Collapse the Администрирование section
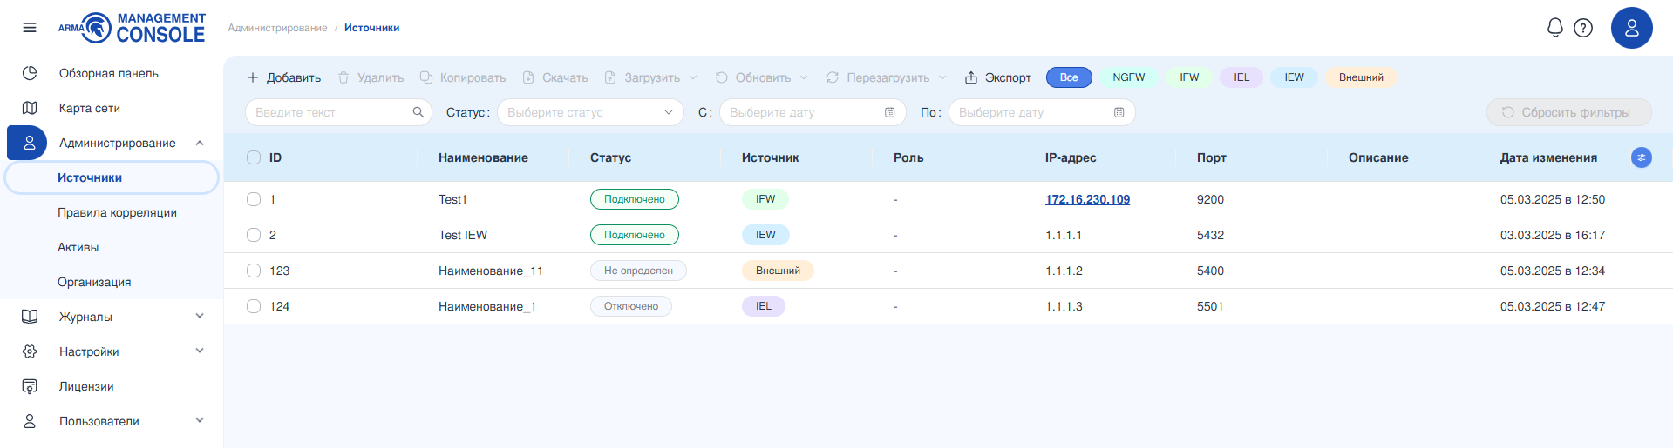The image size is (1673, 448). [x=200, y=143]
